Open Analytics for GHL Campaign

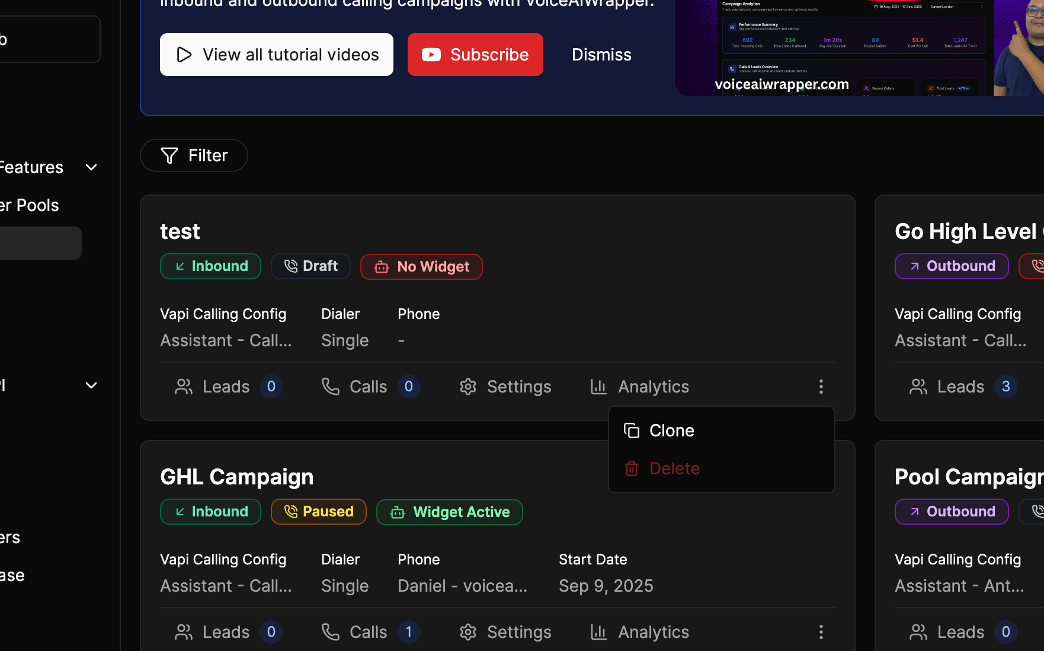click(640, 632)
